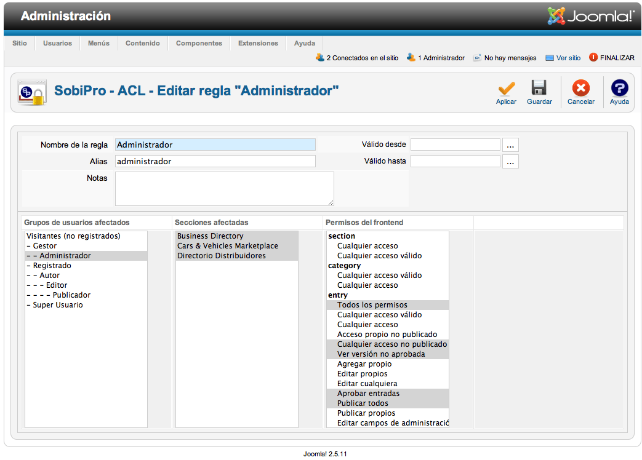Select Editar cualquiera permission
Viewport: 642px width, 460px height.
(387, 383)
